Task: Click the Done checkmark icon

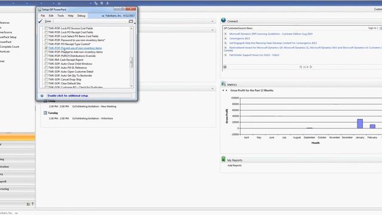Action: [41, 21]
